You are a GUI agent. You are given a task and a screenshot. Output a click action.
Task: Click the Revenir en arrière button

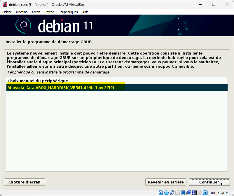tap(166, 182)
